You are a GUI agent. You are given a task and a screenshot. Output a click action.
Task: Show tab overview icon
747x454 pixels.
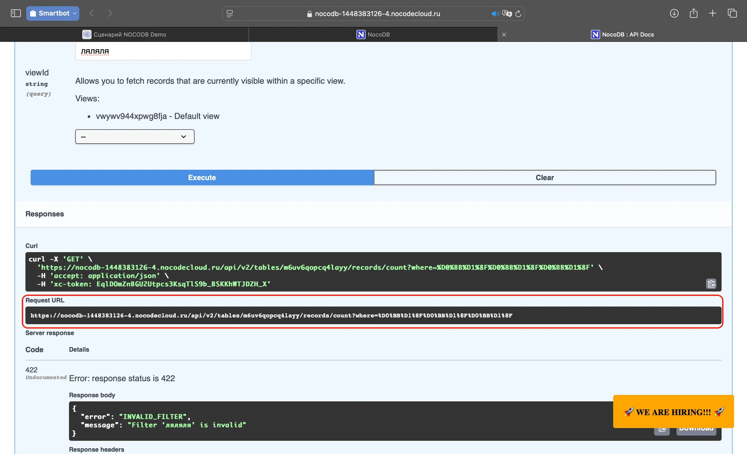[732, 13]
